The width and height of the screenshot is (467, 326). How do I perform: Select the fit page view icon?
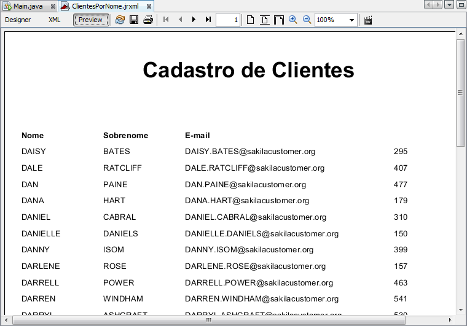[x=265, y=20]
